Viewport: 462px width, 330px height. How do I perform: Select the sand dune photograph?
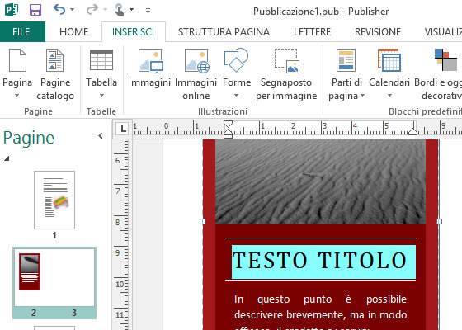coord(321,181)
